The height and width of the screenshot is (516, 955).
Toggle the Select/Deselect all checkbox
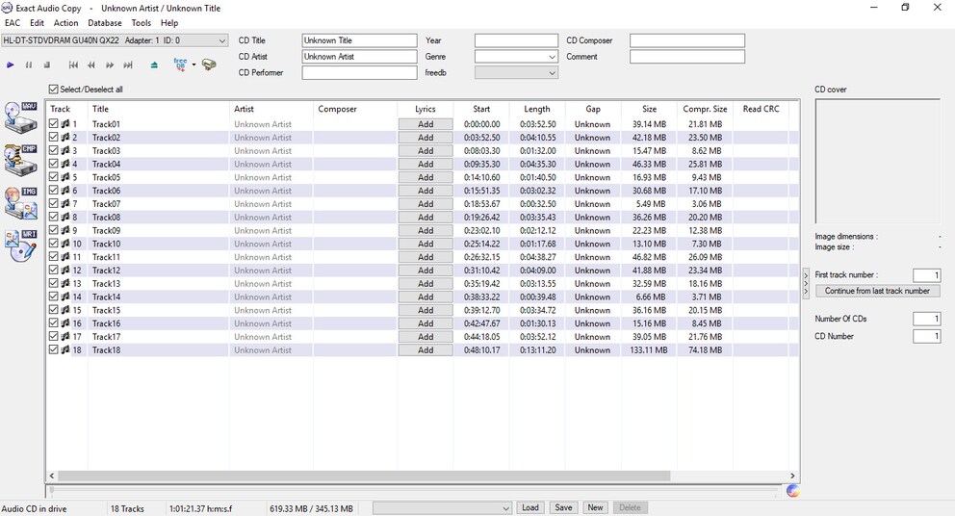pos(54,89)
